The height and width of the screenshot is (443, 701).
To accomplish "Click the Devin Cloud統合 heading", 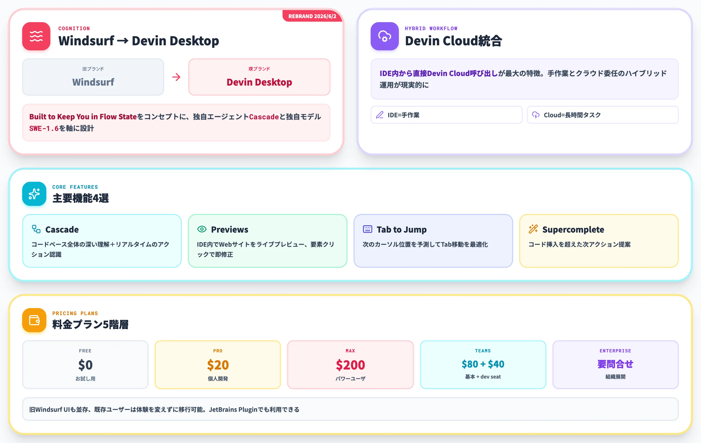I will coord(453,41).
